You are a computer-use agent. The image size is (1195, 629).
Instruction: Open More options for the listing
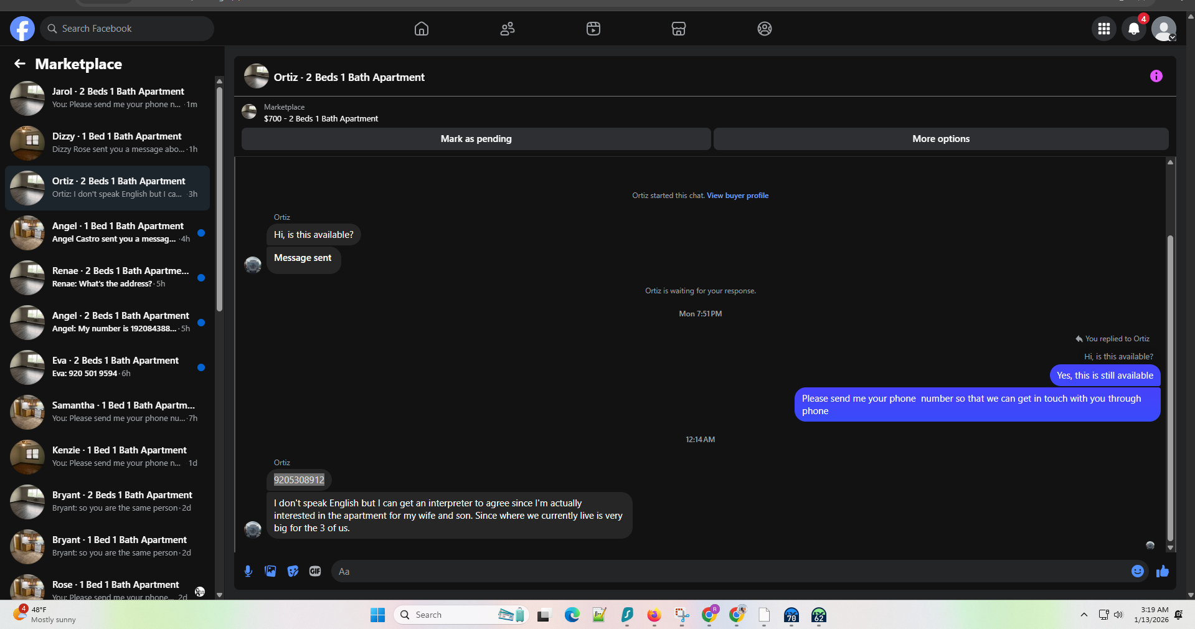pyautogui.click(x=941, y=139)
